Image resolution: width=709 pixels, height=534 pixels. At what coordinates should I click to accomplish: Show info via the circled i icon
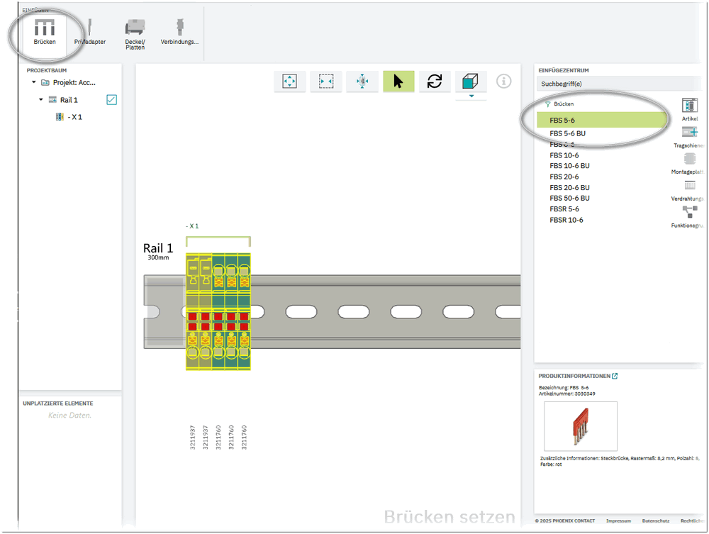[x=503, y=82]
